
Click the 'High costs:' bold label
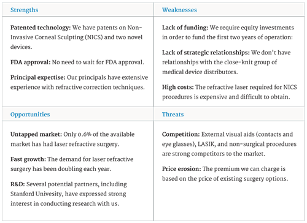[177, 87]
